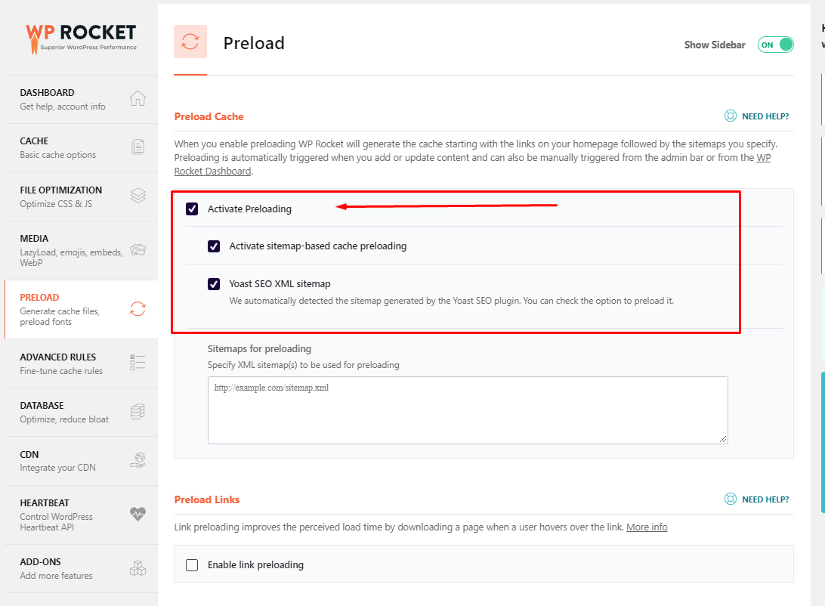This screenshot has width=825, height=606.
Task: Click the Heartbeat heart icon
Action: (x=137, y=514)
